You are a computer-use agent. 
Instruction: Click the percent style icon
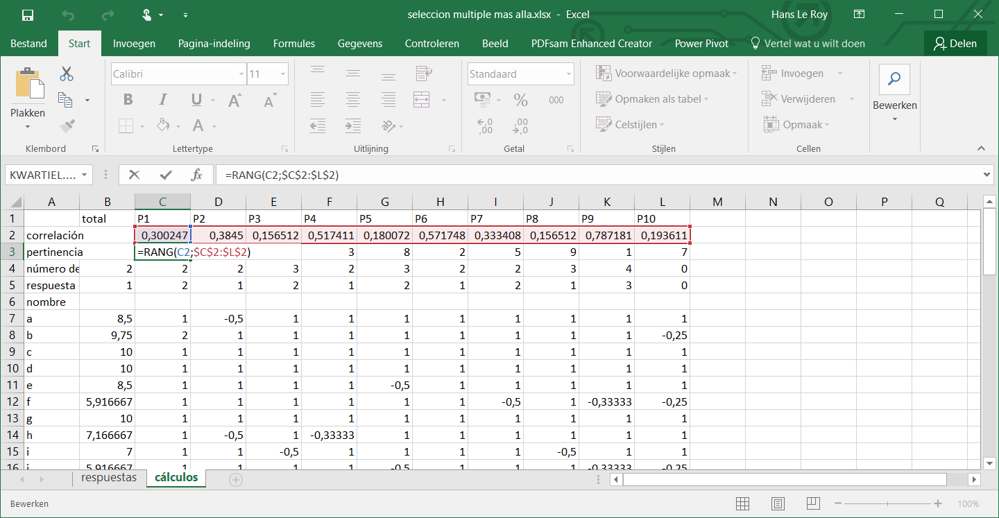tap(520, 100)
